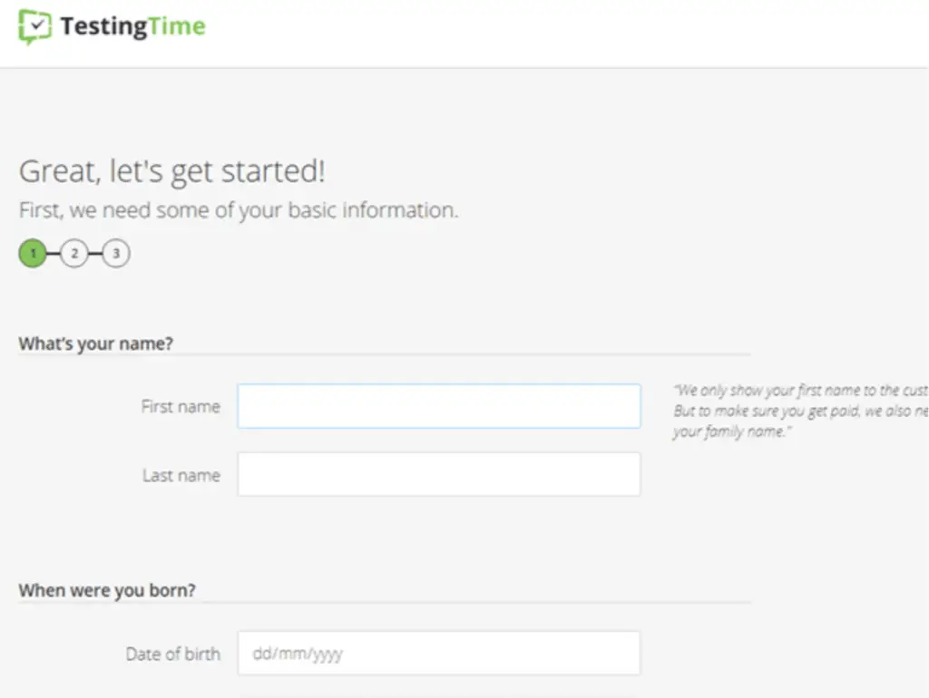Image resolution: width=929 pixels, height=698 pixels.
Task: Focus the First name text field
Action: click(439, 406)
